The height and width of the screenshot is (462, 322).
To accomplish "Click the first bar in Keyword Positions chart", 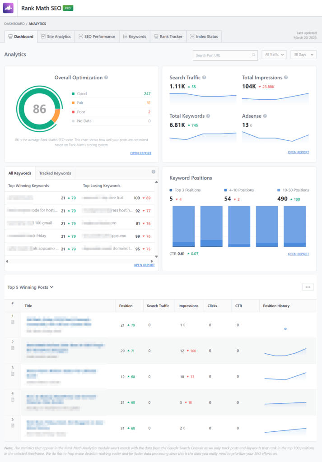I will click(183, 226).
